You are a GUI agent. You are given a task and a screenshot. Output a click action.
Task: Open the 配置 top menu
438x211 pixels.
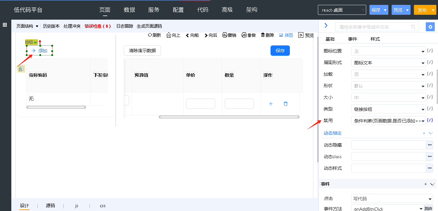coord(178,10)
